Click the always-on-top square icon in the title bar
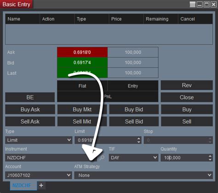 pos(192,5)
